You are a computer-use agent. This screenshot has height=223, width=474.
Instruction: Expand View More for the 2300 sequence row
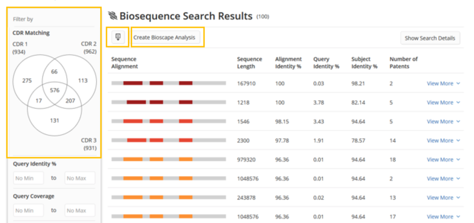point(443,141)
